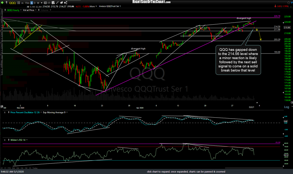The image size is (293, 174).
Task: Select the 3M time range
Action: pos(18,168)
